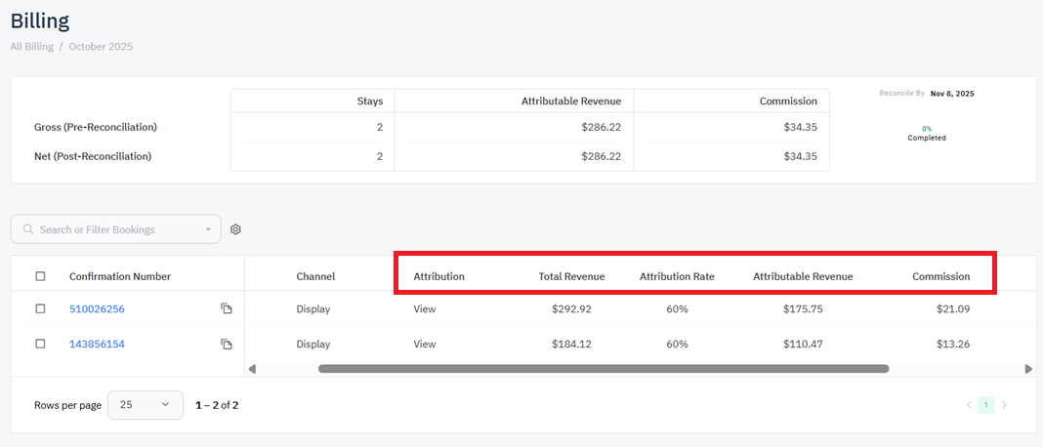The width and height of the screenshot is (1043, 447).
Task: Open table settings gear icon
Action: pos(235,229)
